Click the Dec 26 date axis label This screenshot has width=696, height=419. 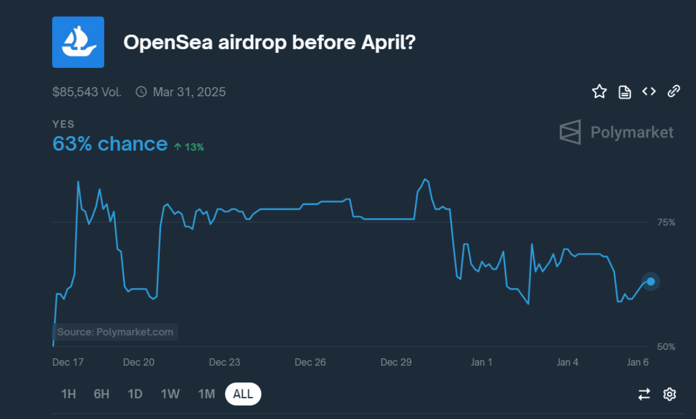[x=311, y=362]
